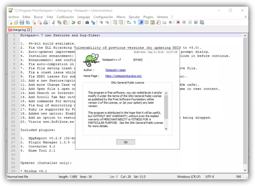
Task: Click the Save All stacked-disks icon
Action: [x=28, y=22]
